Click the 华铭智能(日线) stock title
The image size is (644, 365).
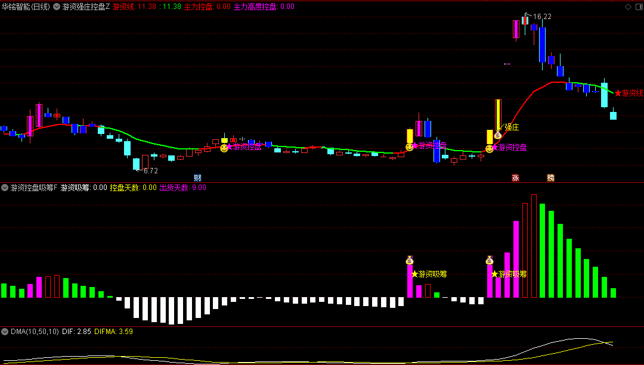coord(26,7)
